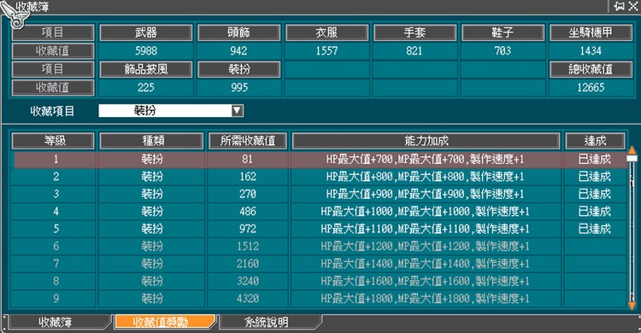
Task: Select the 衣服 category header
Action: 326,32
